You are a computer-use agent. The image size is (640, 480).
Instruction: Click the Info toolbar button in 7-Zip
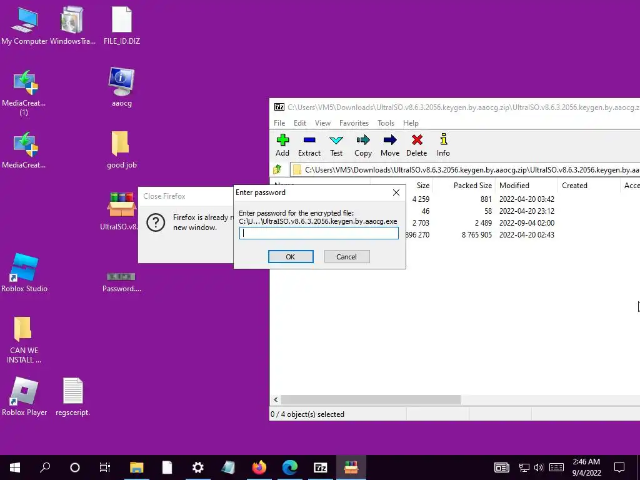(x=443, y=145)
